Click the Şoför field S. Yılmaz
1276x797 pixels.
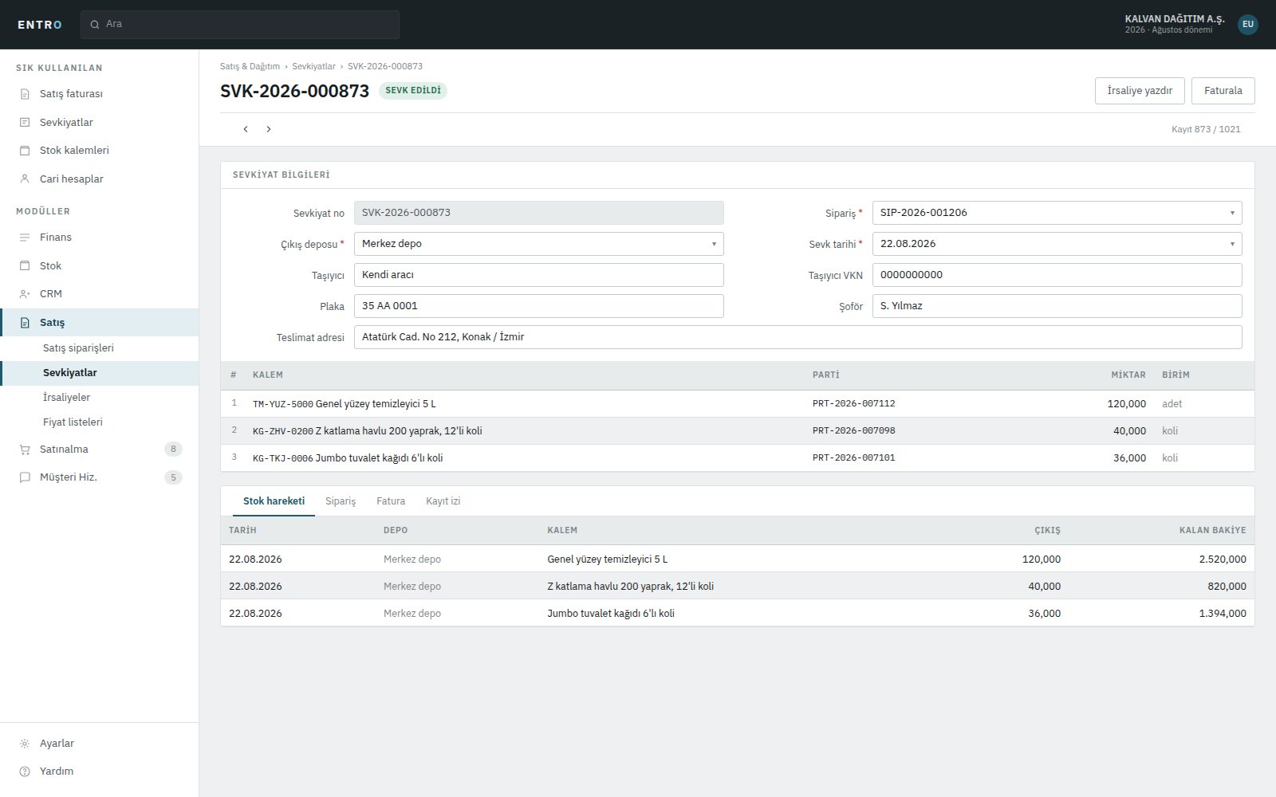pos(1057,306)
